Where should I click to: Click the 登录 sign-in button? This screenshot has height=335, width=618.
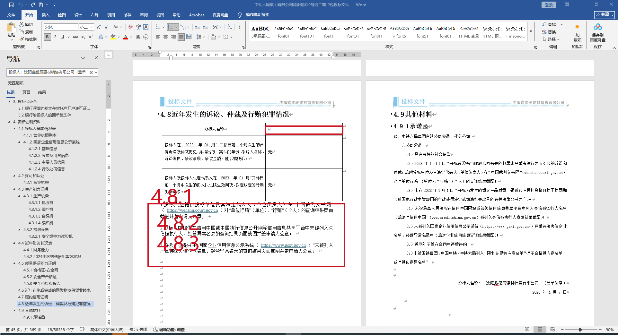[x=549, y=5]
